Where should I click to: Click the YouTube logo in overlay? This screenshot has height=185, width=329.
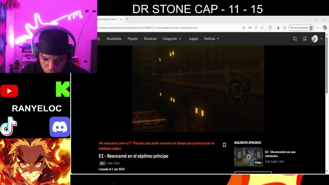point(9,91)
